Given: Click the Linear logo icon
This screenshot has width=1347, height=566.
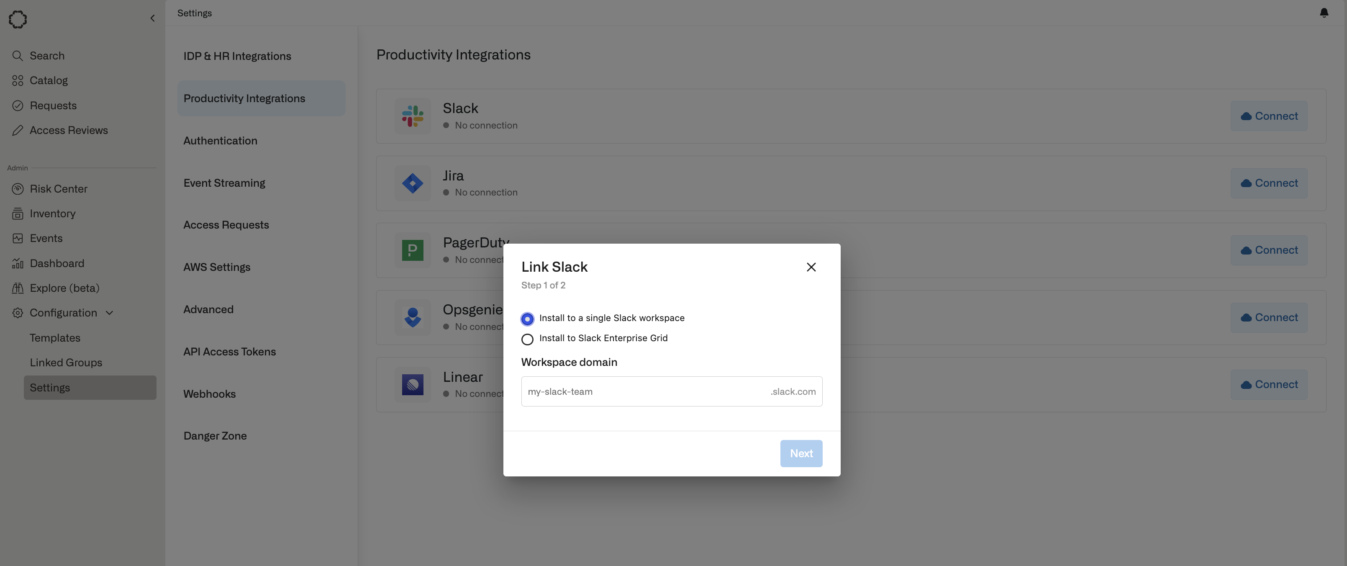Looking at the screenshot, I should tap(412, 384).
